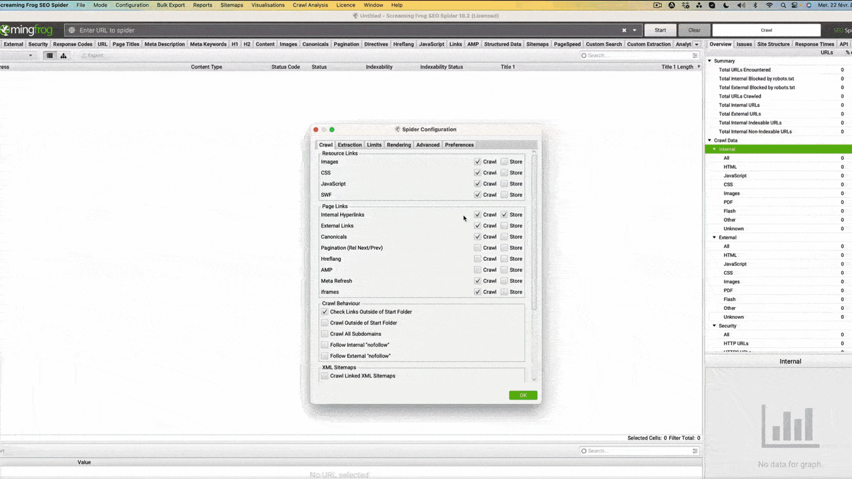Open the Response Codes tab

click(x=72, y=44)
